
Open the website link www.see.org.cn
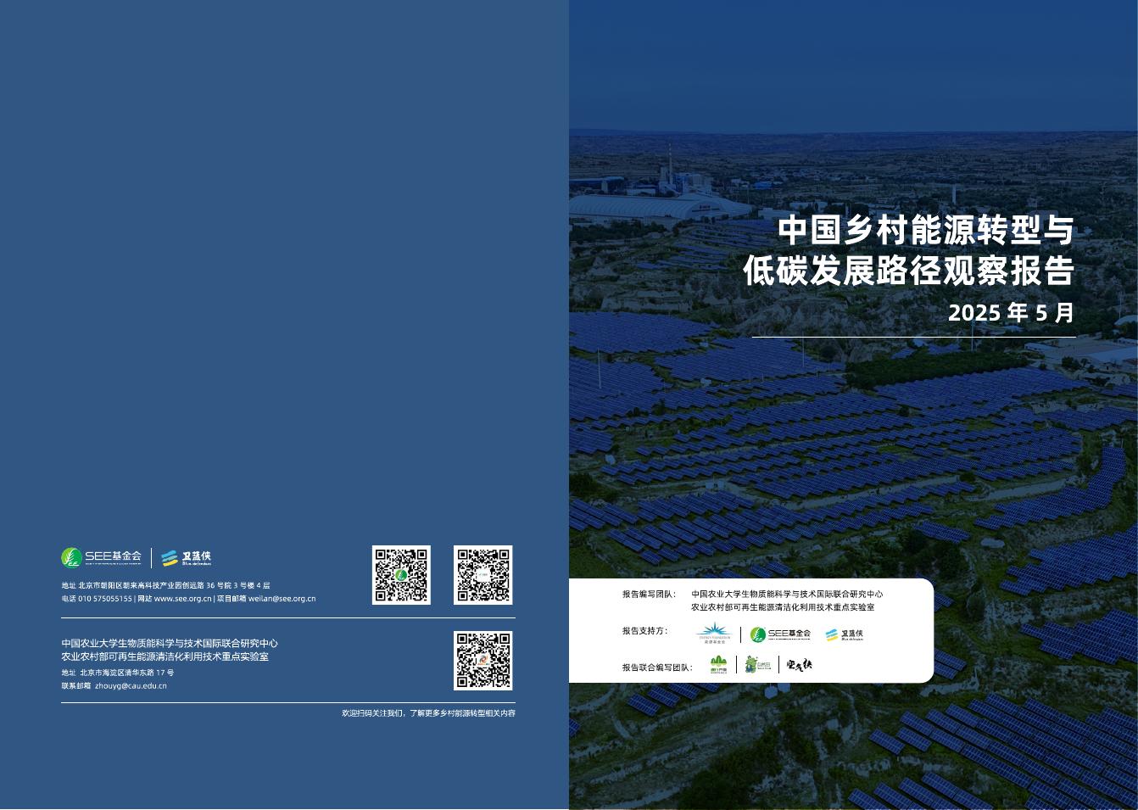[x=184, y=599]
